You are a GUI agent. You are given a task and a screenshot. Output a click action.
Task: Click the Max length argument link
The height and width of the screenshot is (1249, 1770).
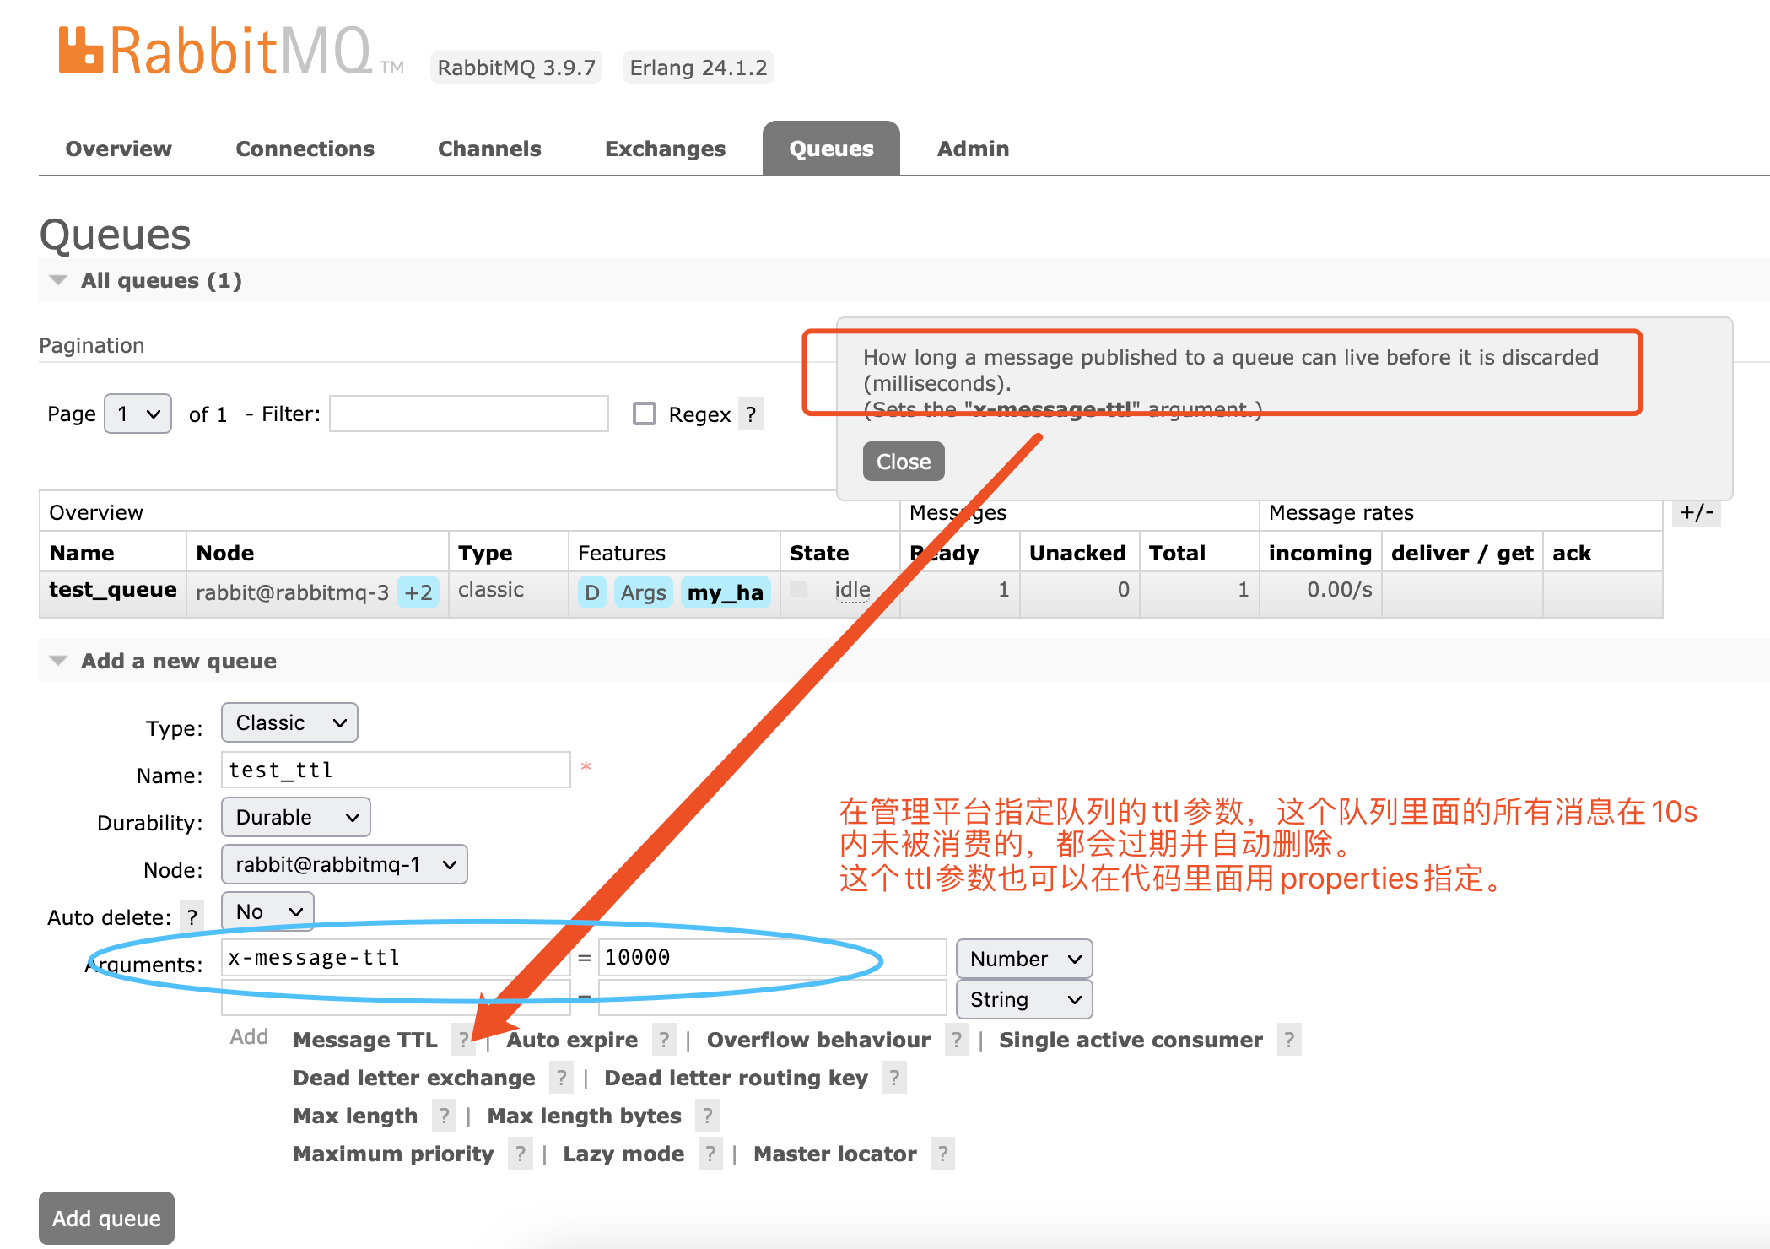click(x=355, y=1116)
